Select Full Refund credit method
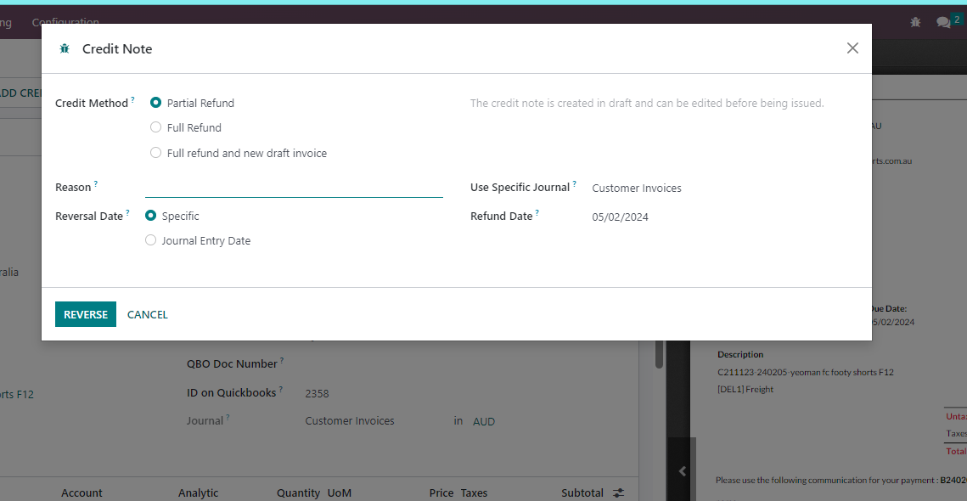 coord(155,127)
